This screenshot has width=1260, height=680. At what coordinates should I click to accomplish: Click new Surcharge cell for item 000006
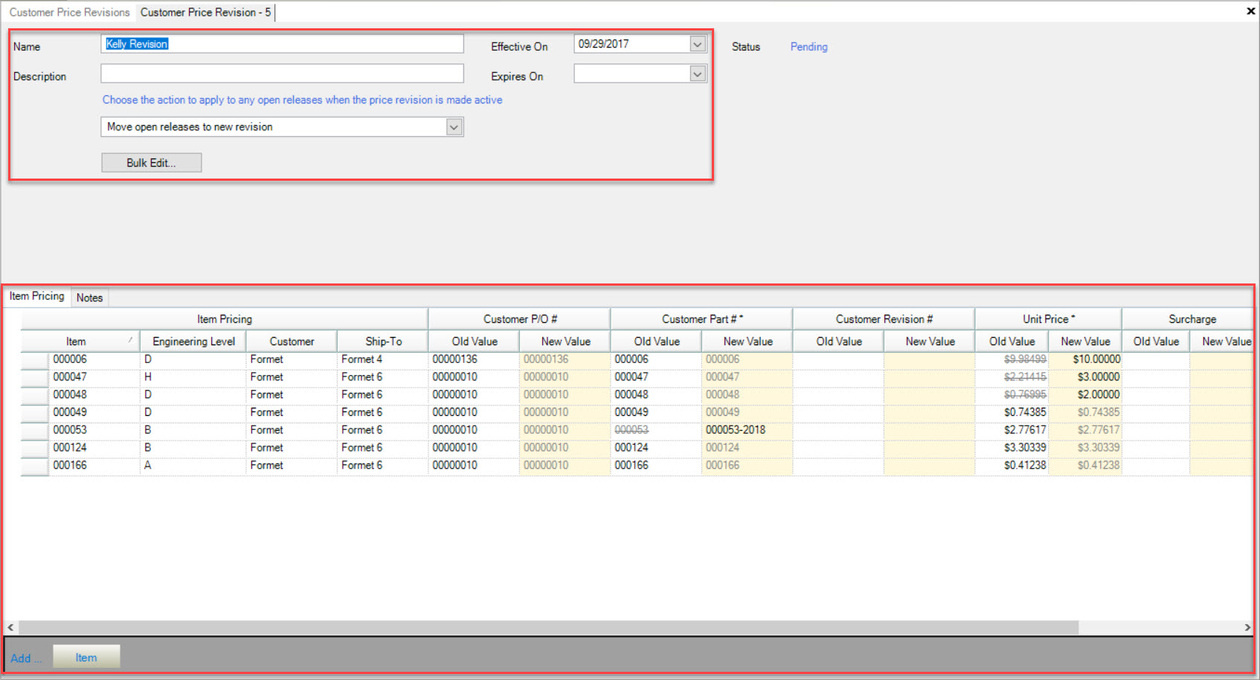[x=1221, y=359]
